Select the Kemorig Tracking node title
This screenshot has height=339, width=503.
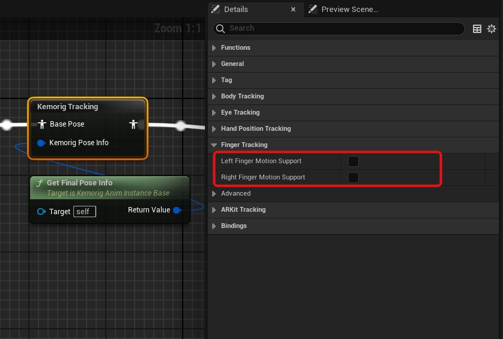pyautogui.click(x=67, y=107)
